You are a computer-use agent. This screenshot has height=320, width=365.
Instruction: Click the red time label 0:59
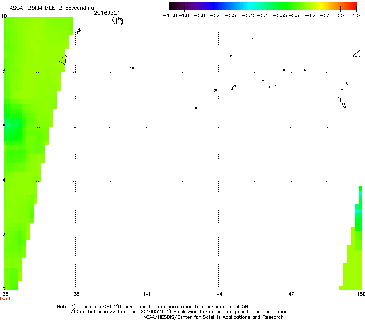(x=5, y=299)
